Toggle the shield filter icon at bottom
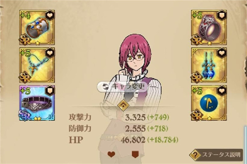Viewport: 247px width, 164px height. tap(135, 154)
